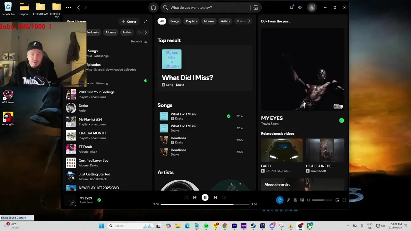
Task: Select the Playlists search filter
Action: (x=191, y=21)
